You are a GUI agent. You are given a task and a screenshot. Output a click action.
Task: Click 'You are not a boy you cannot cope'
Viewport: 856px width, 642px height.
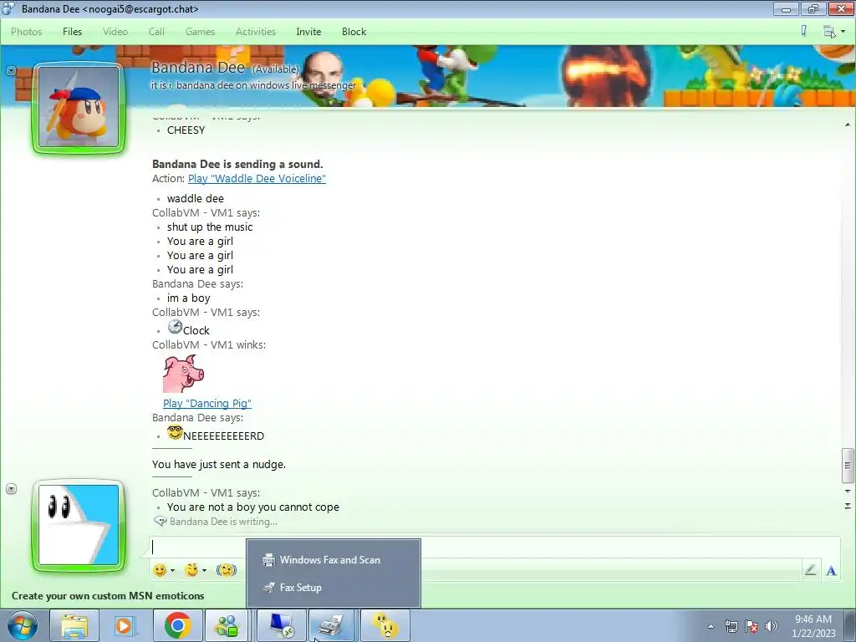click(252, 507)
